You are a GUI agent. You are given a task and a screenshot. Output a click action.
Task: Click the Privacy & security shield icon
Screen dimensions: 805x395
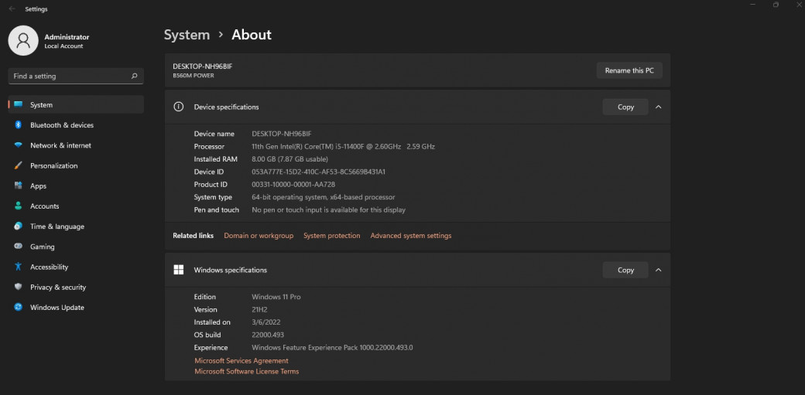[18, 287]
